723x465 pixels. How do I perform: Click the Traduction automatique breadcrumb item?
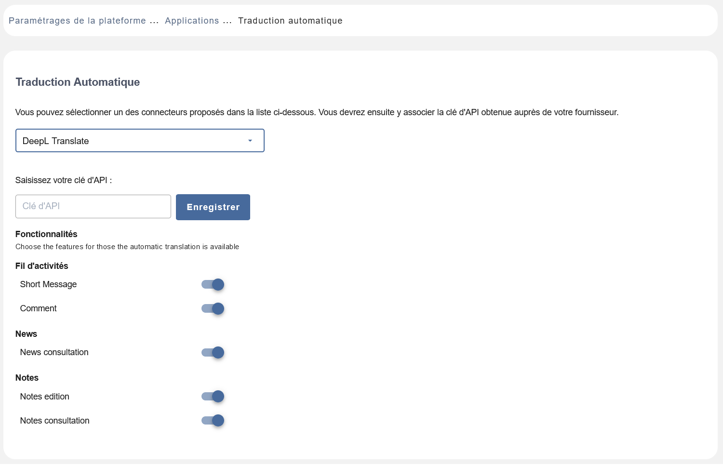[x=290, y=21]
